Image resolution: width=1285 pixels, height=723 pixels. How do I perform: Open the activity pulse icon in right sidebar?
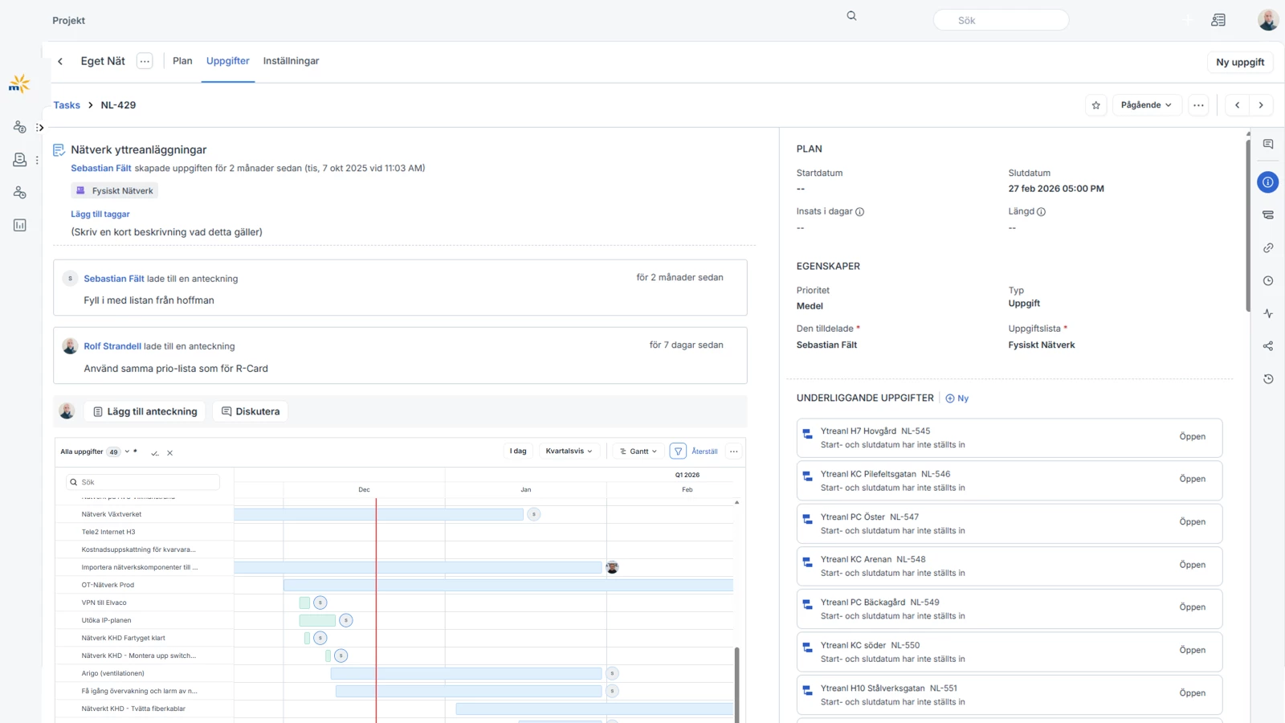tap(1268, 314)
